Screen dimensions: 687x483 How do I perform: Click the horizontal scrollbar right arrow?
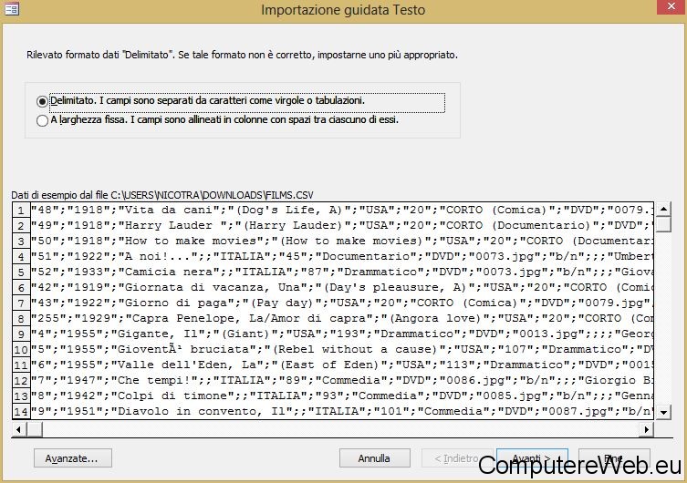646,429
